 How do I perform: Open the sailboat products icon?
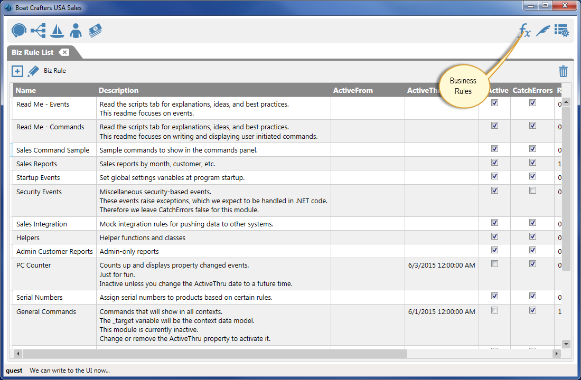(x=57, y=31)
